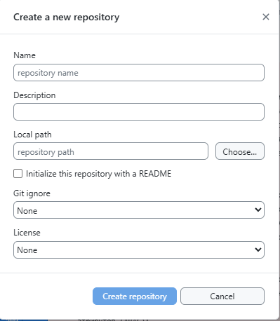The image size is (280, 321).
Task: Cancel the new repository dialog
Action: coord(222,296)
